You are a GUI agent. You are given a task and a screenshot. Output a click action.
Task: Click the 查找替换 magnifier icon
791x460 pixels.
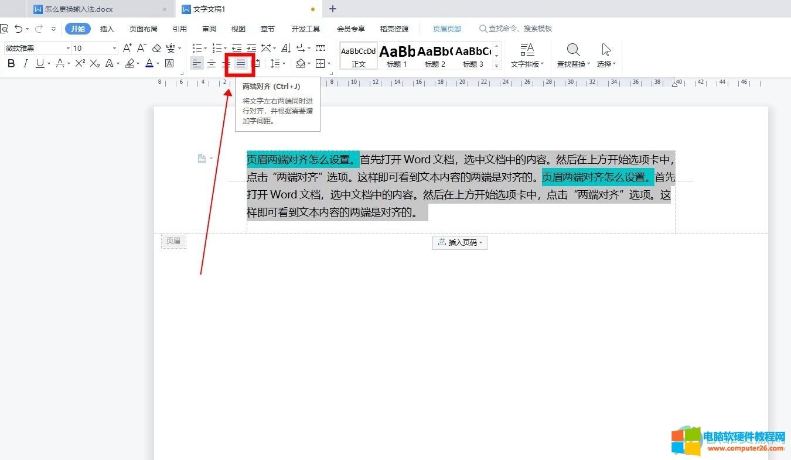tap(574, 50)
